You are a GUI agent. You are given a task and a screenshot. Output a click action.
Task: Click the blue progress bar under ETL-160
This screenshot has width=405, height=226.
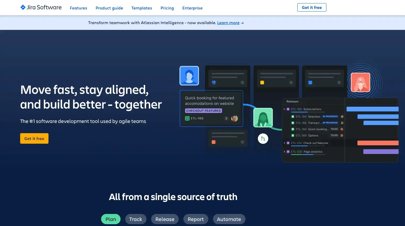tap(299, 112)
